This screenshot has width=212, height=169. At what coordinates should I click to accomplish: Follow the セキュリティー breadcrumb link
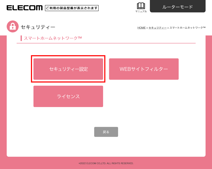(x=157, y=28)
